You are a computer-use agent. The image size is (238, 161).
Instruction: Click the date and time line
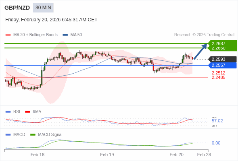[x=51, y=20]
